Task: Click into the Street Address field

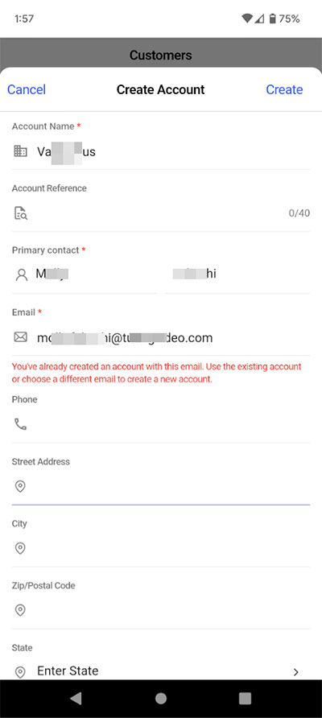Action: pos(161,486)
